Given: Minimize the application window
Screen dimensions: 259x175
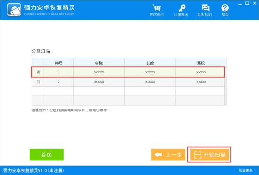Looking at the screenshot, I should coord(240,4).
